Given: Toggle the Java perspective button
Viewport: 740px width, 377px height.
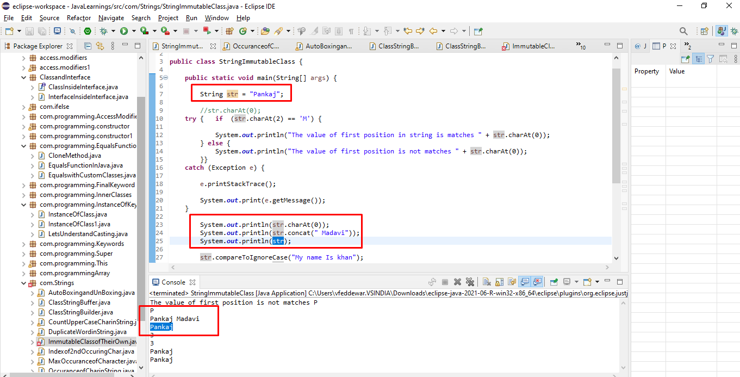Looking at the screenshot, I should click(x=722, y=32).
